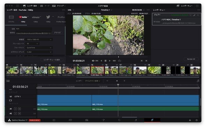The width and height of the screenshot is (206, 128).
Task: Toggle the テープ panel
Action: point(45,6)
